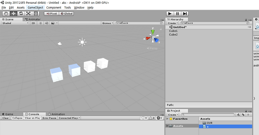Select the Rect Transform tool
Image resolution: width=259 pixels, height=135 pixels.
pyautogui.click(x=36, y=14)
